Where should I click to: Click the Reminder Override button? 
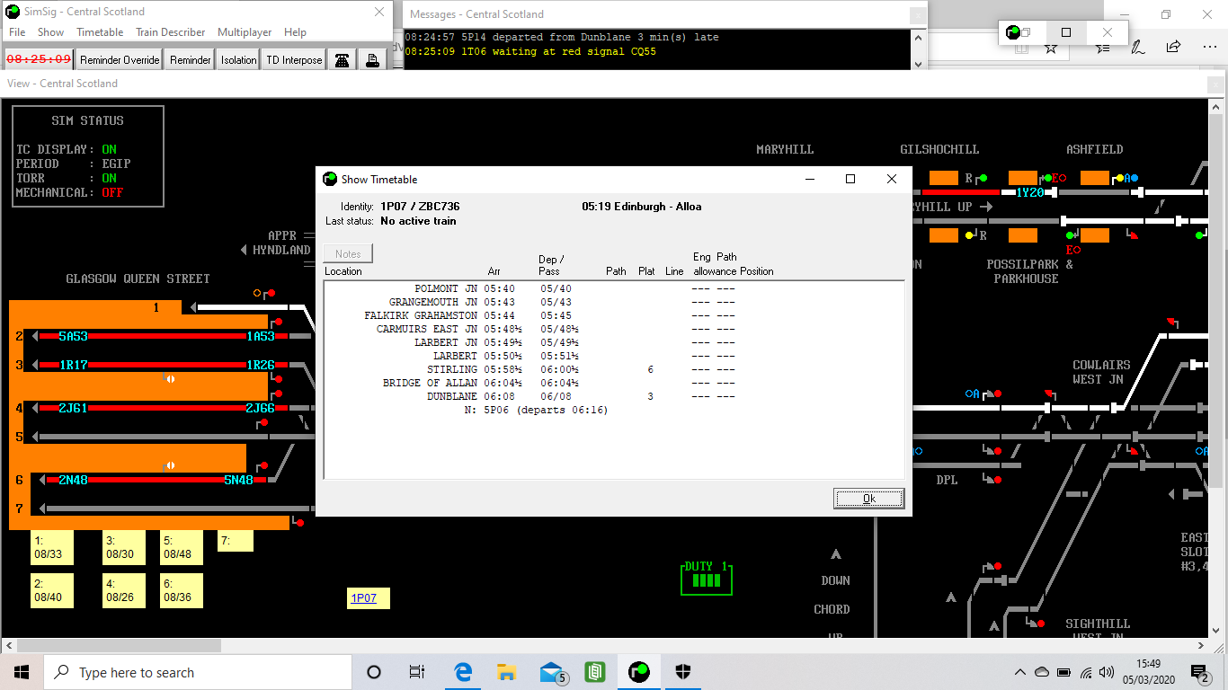[120, 60]
